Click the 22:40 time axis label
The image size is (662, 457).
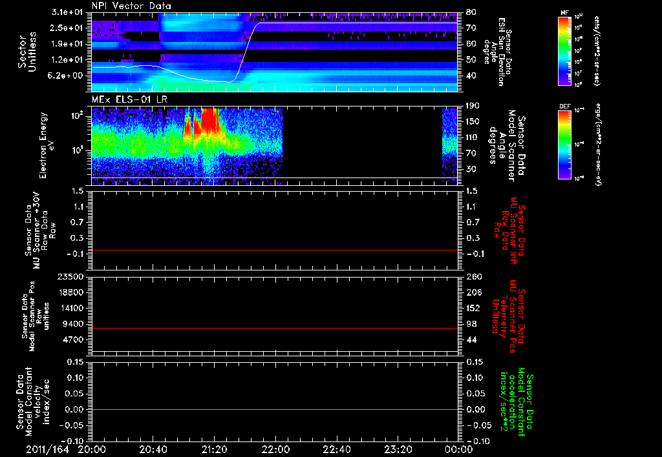(x=337, y=449)
